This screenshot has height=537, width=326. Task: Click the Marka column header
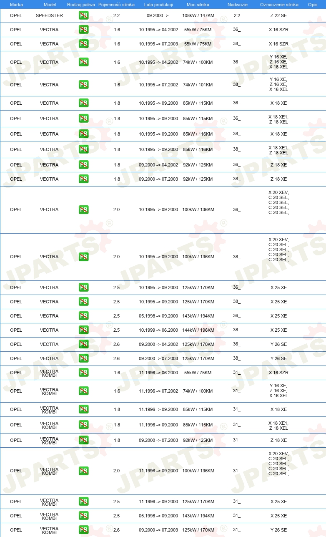16,5
